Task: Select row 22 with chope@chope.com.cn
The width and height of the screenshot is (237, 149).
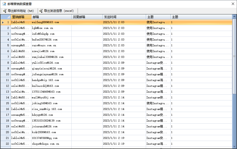Action: 50,144
